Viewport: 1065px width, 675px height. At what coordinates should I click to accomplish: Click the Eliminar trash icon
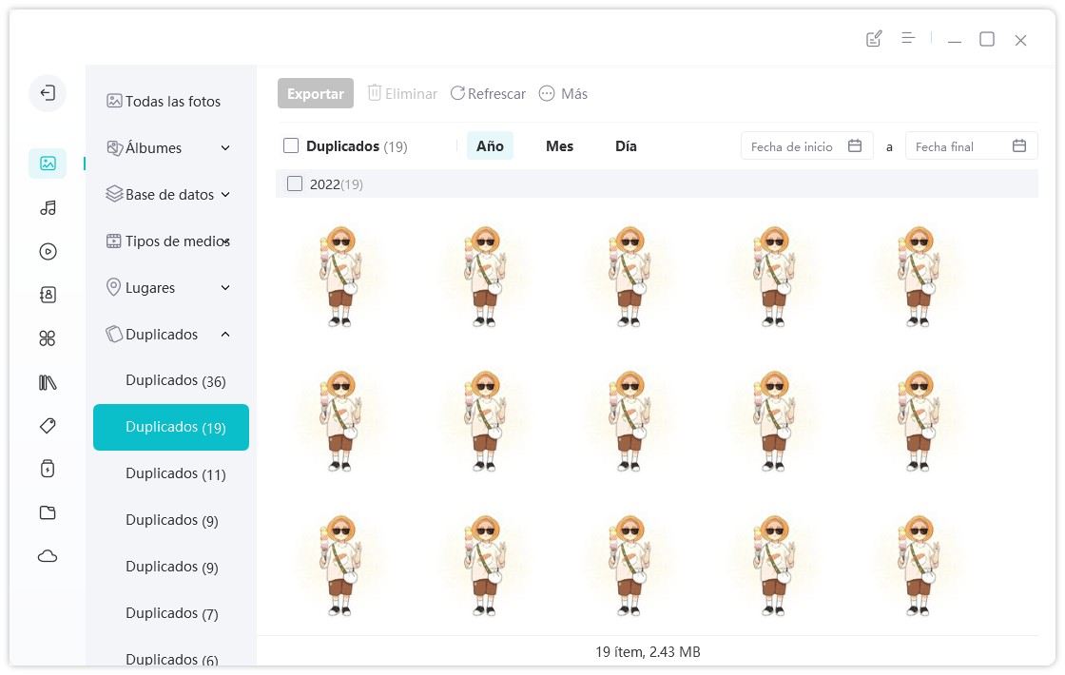click(x=375, y=93)
